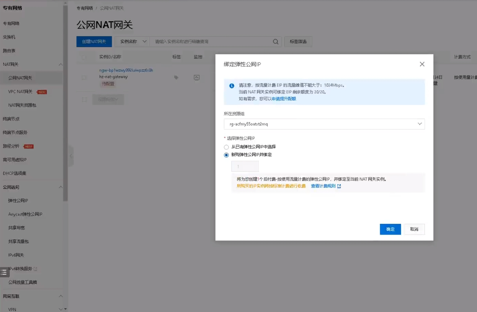Toggle the select-all checkbox in table header
This screenshot has width=477, height=312.
pos(84,57)
